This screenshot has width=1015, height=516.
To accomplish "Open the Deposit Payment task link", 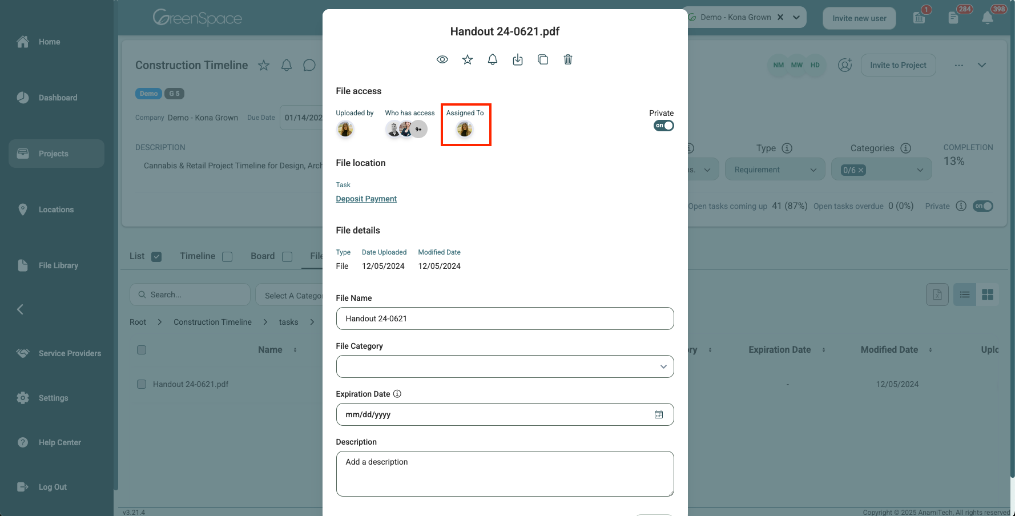I will 366,199.
